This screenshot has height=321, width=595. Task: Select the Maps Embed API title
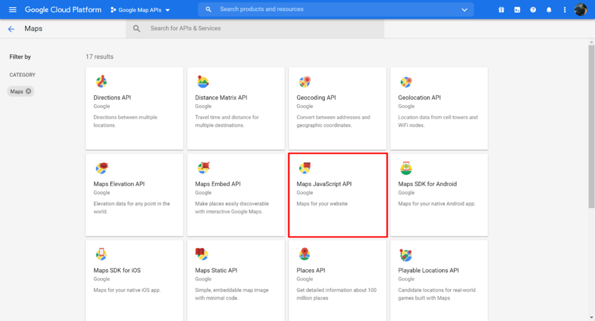tap(218, 184)
